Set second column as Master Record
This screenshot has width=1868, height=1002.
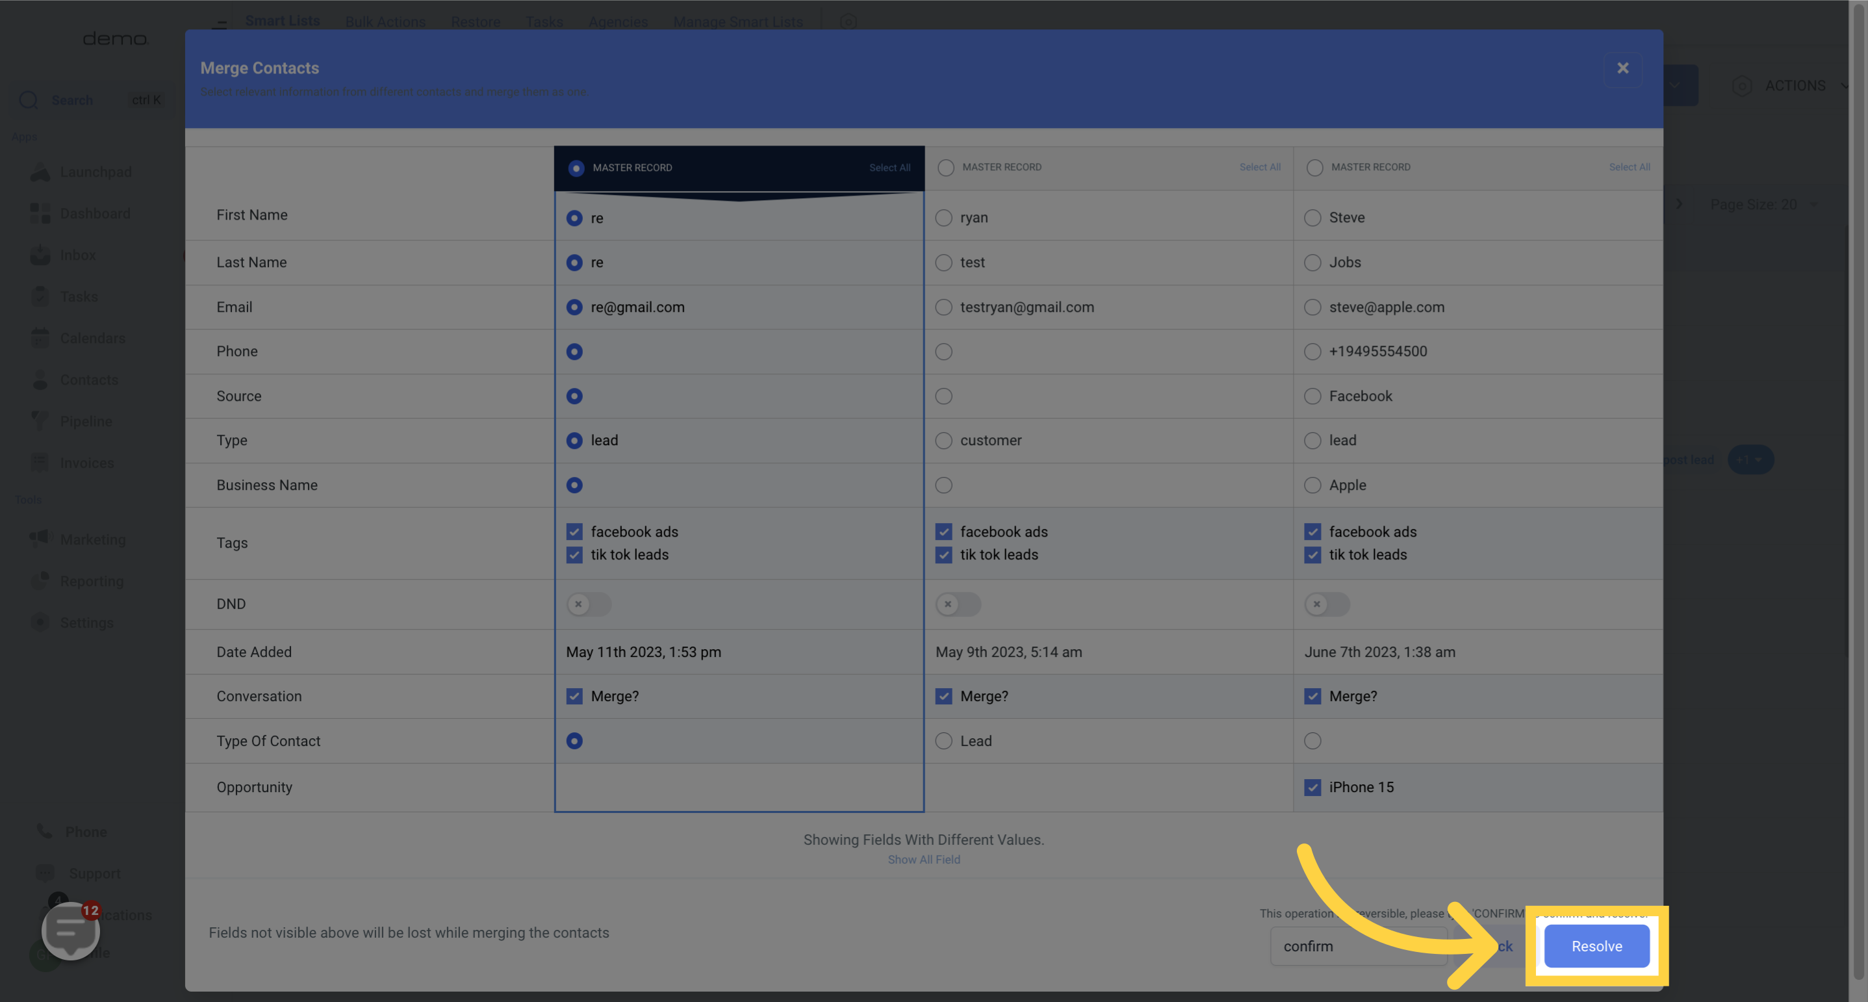coord(945,168)
